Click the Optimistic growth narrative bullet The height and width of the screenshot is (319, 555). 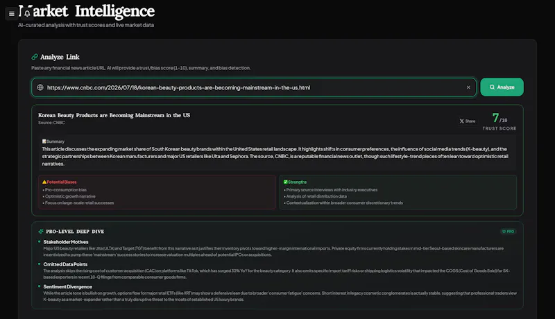pos(69,196)
